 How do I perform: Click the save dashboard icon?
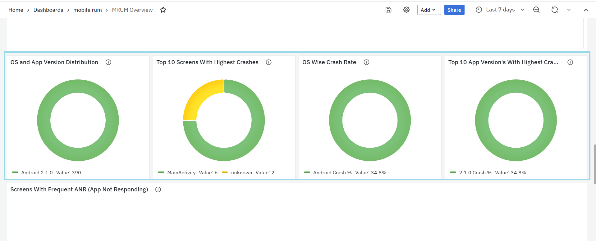[x=388, y=10]
